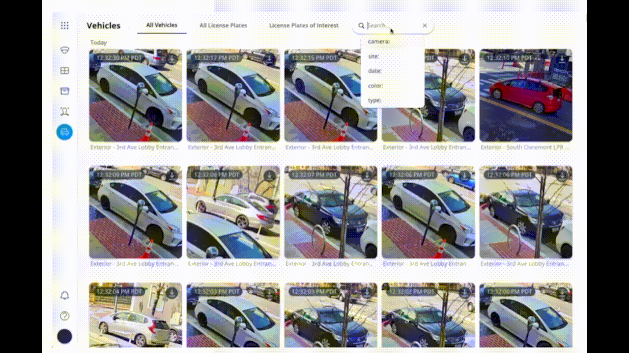Image resolution: width=629 pixels, height=353 pixels.
Task: Click the 'Exterior - South Claremont LPR' caption
Action: coord(526,147)
